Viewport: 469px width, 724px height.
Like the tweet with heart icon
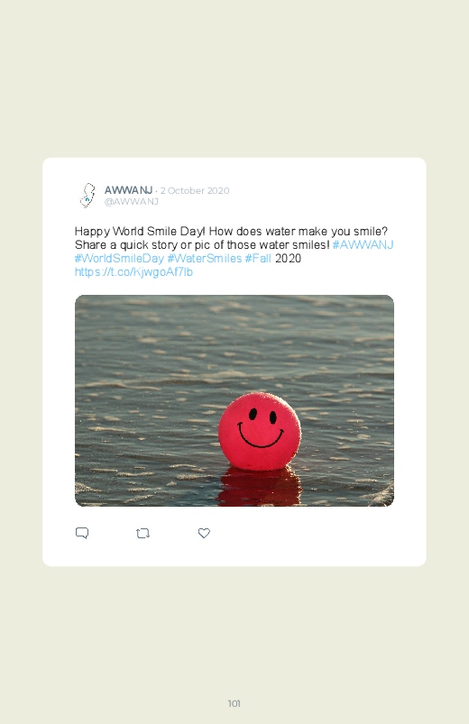204,533
